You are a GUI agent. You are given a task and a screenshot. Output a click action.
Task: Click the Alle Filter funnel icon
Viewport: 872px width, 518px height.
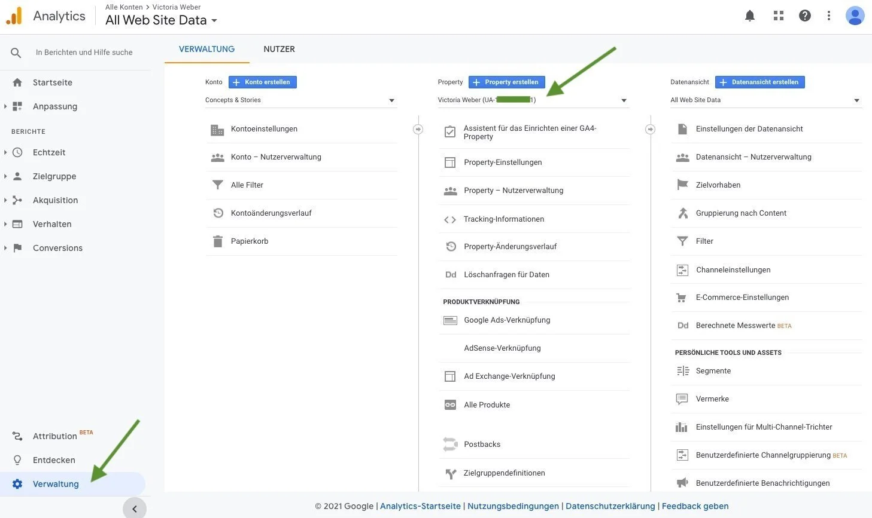[217, 185]
